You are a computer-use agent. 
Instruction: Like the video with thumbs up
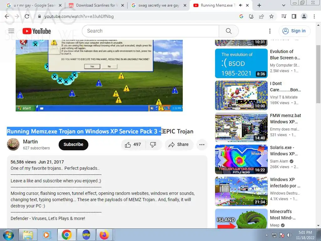[133, 145]
